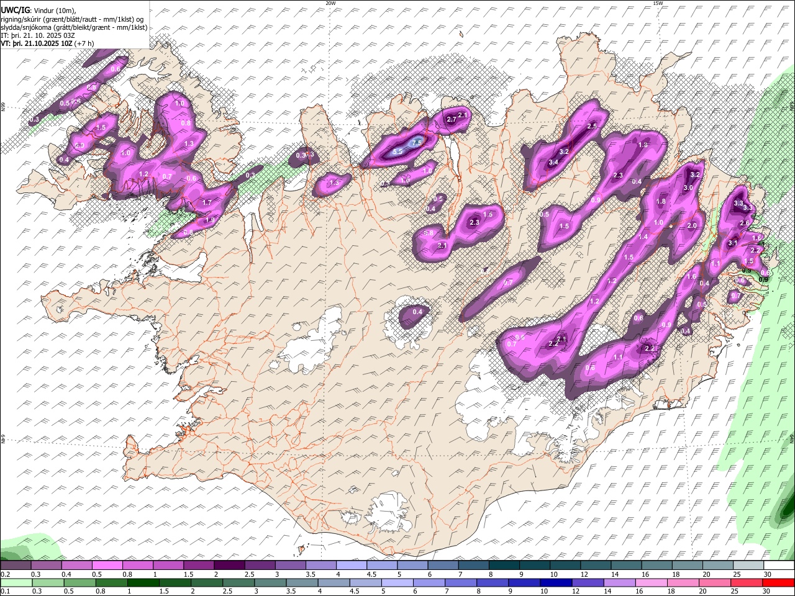Click the 'rigning/skúrir' description line
Screen dimensions: 795x596
coord(72,19)
